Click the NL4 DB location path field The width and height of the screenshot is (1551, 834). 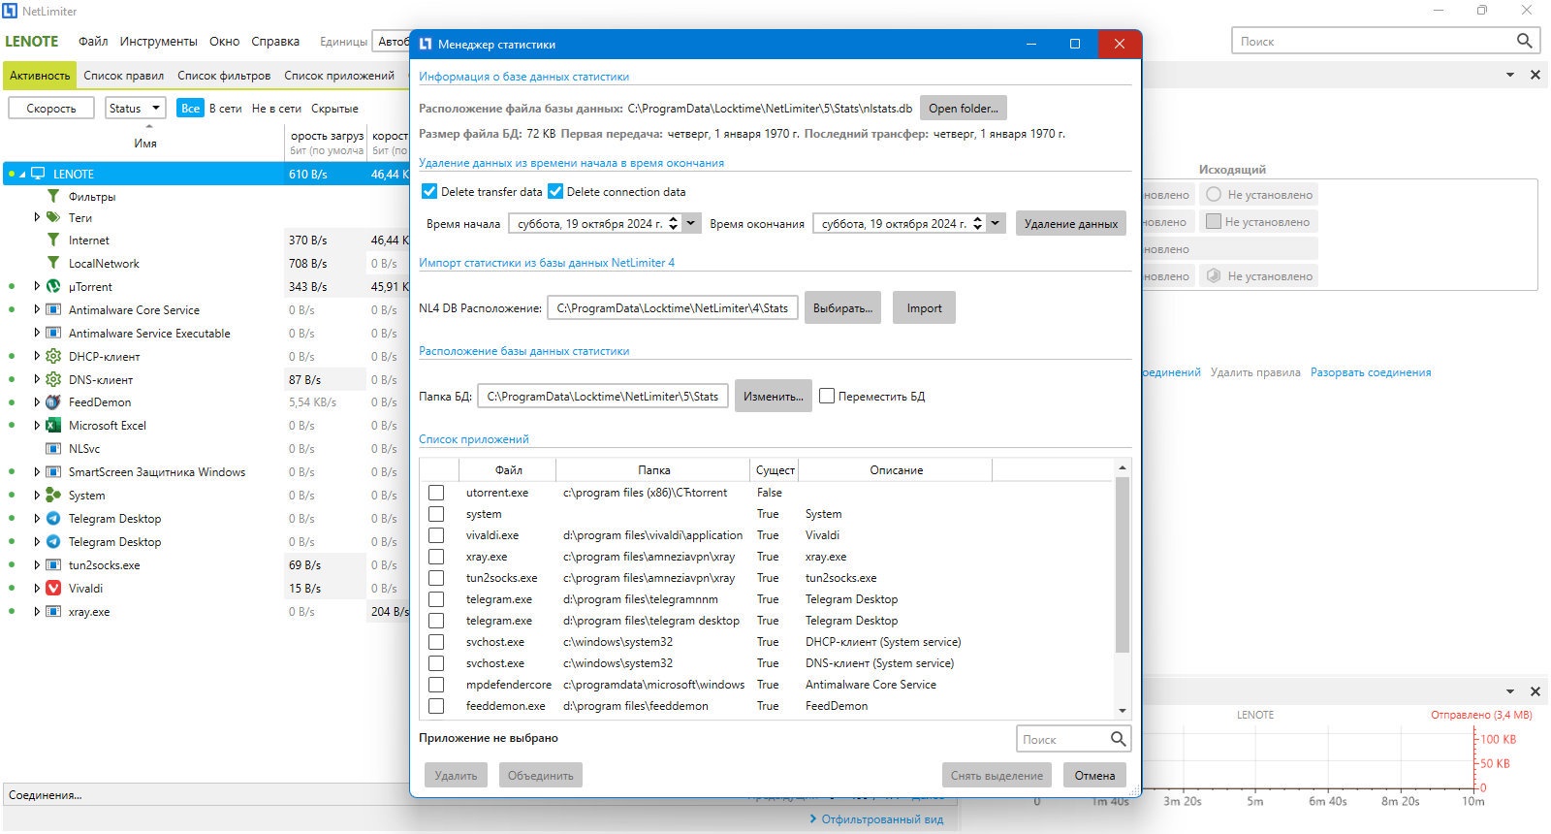click(x=673, y=307)
